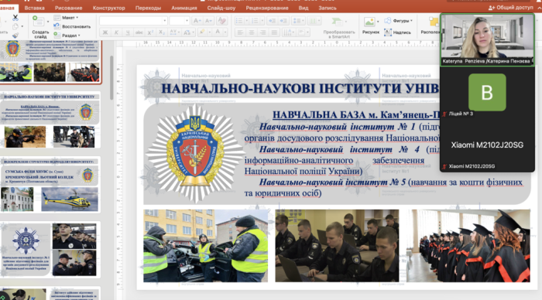Select the shooting range slide thumbnail
The image size is (542, 300).
pos(50,120)
